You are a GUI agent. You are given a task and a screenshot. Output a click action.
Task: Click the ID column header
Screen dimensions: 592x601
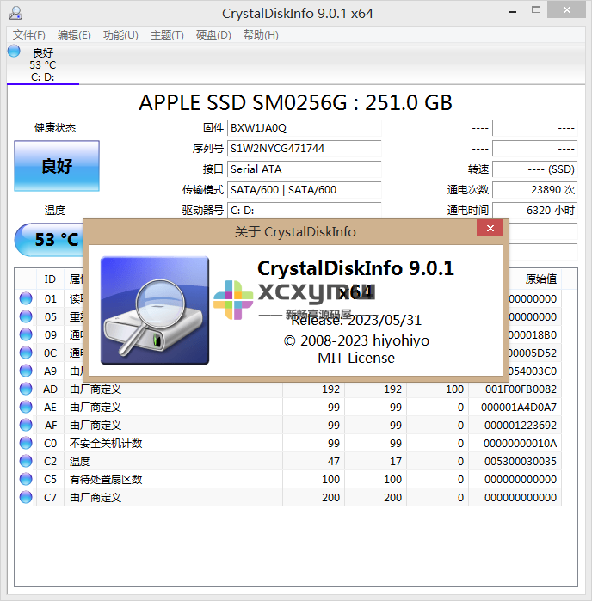point(50,279)
